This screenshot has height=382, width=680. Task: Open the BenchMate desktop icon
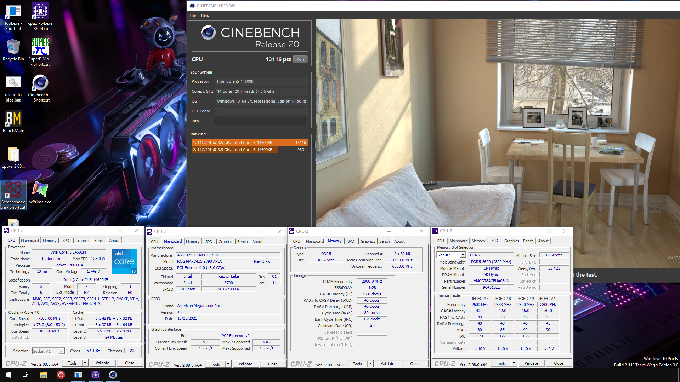13,122
